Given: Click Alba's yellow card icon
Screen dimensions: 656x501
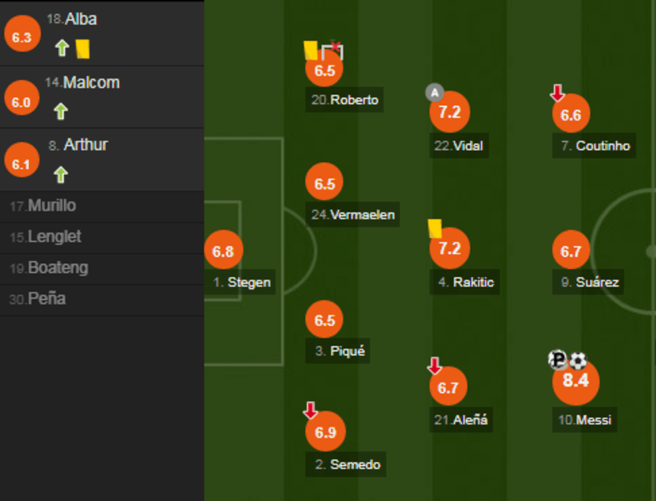Looking at the screenshot, I should point(83,48).
